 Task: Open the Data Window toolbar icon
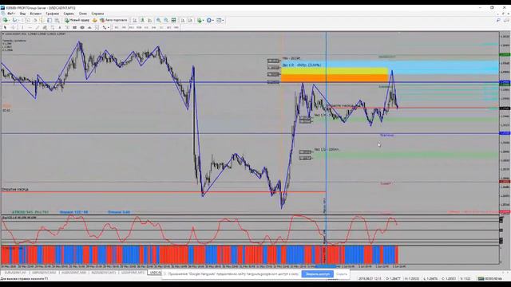pyautogui.click(x=35, y=20)
